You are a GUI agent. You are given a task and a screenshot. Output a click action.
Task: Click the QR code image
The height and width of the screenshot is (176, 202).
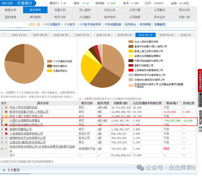click(200, 117)
